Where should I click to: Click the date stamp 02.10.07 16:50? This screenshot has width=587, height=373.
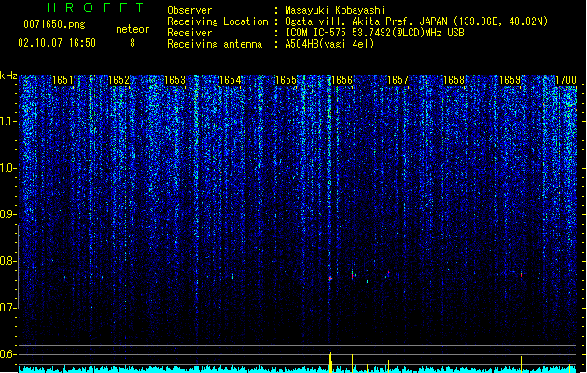[x=57, y=43]
